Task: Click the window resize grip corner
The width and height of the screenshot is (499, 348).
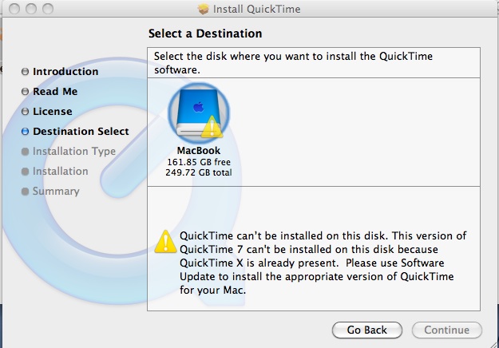Action: click(x=494, y=344)
